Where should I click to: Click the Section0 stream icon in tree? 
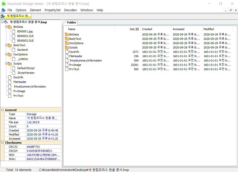14,50
